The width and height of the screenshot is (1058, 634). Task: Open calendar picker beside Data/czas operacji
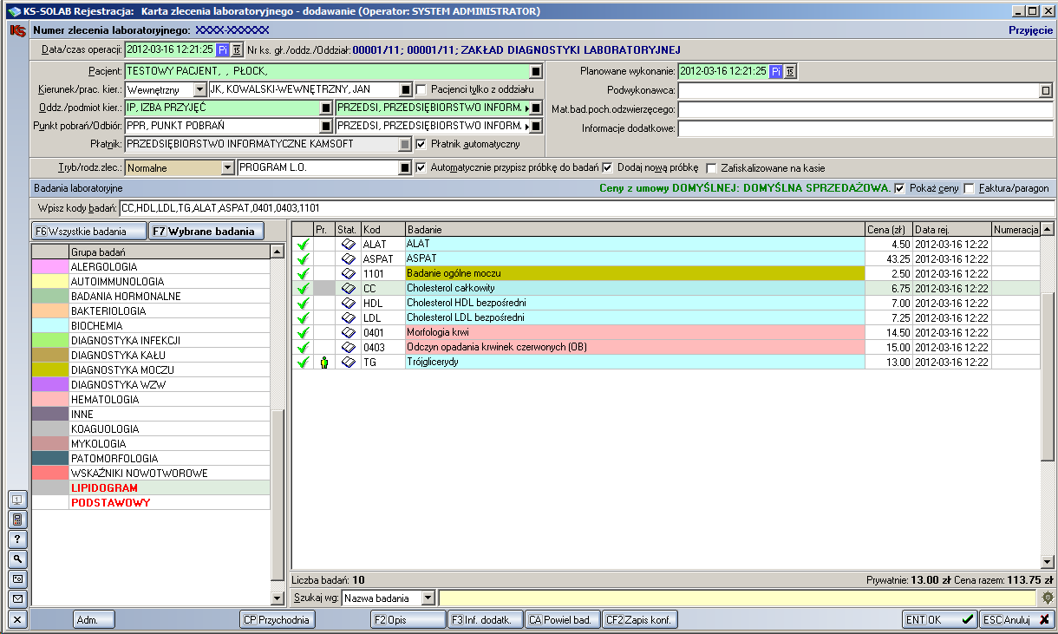pos(237,49)
